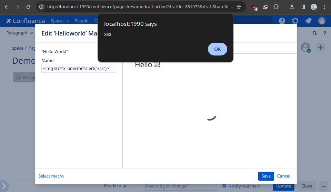
Task: Open Confluence administration gear menu
Action: click(295, 21)
